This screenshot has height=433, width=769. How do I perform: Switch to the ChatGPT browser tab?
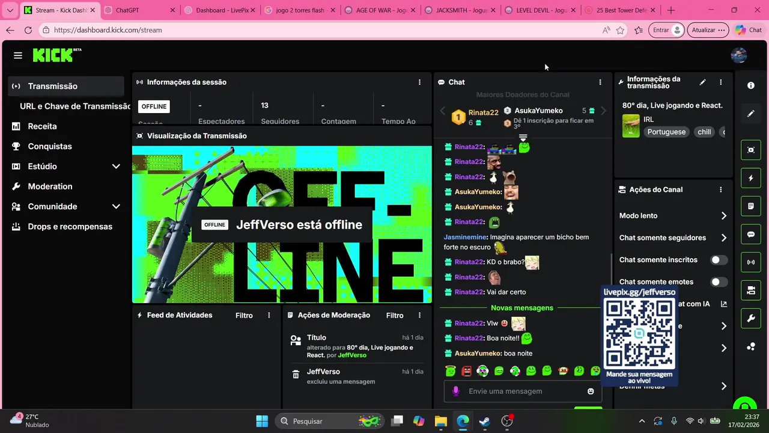coord(139,10)
